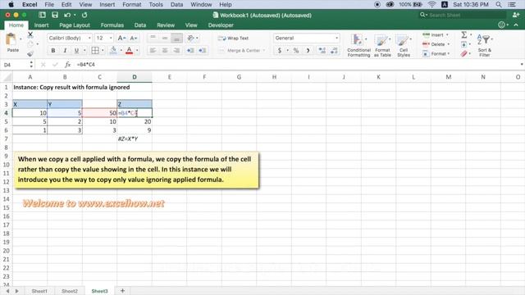Open the Review ribbon tab
The image size is (525, 295).
click(166, 25)
